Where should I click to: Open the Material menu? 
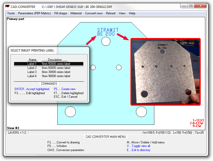click(76, 13)
